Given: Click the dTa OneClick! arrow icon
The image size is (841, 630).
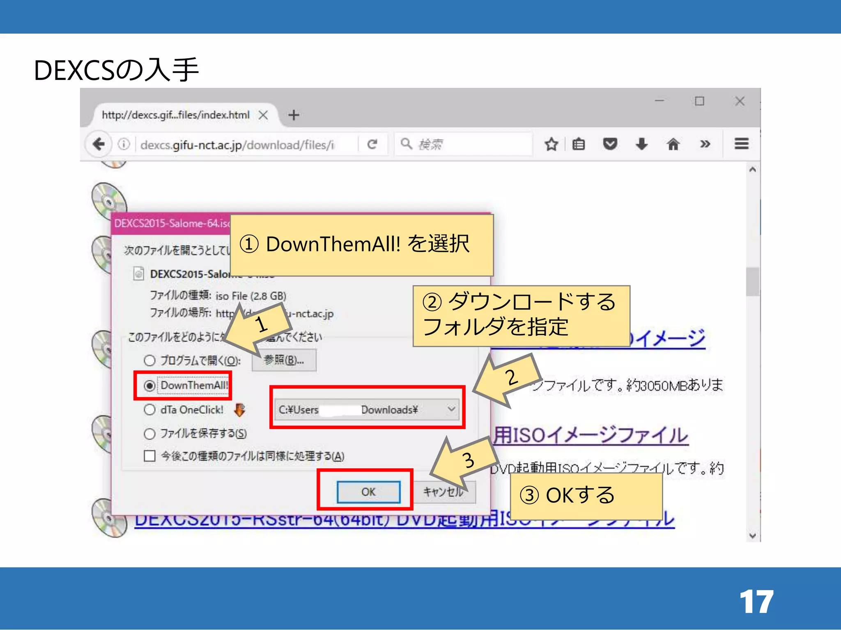Looking at the screenshot, I should 240,409.
